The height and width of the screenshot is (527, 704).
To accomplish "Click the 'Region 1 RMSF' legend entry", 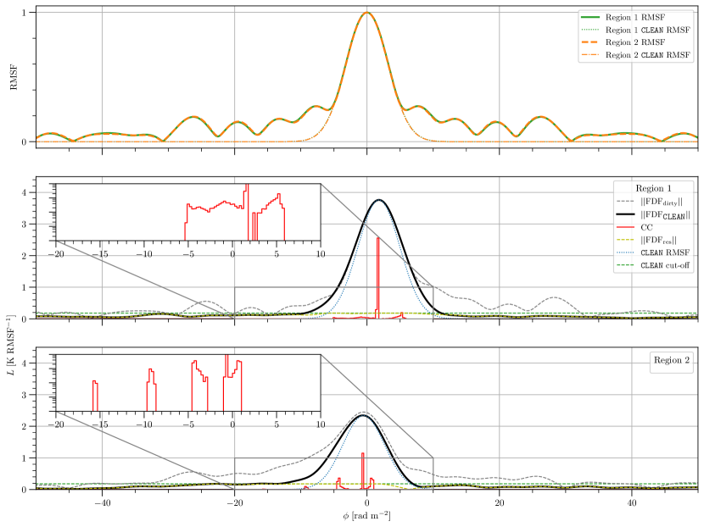I will [635, 18].
